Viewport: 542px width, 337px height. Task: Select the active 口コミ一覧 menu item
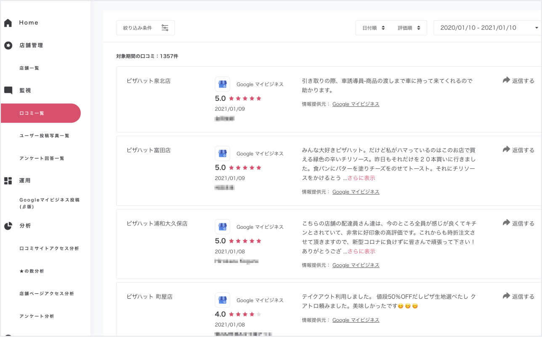[x=40, y=113]
